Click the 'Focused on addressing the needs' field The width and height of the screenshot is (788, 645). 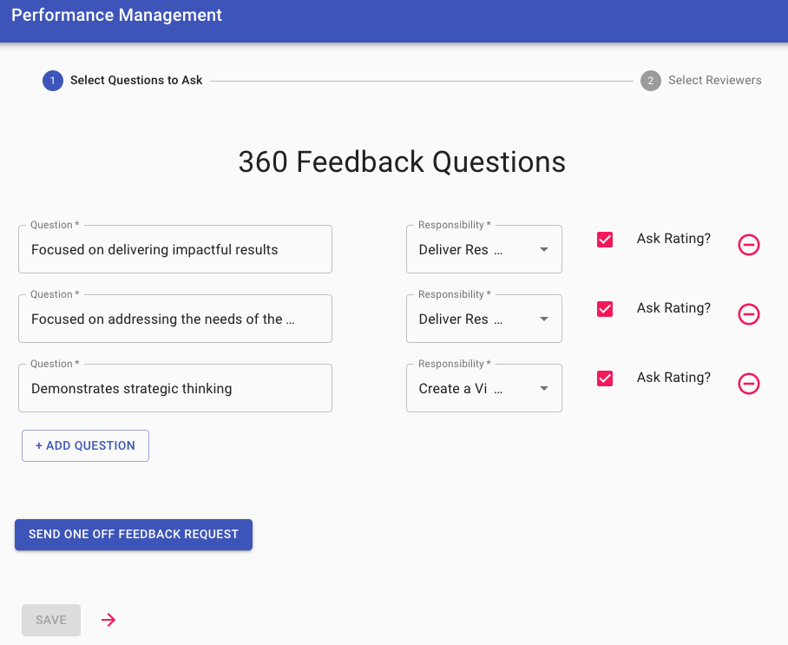pyautogui.click(x=175, y=319)
